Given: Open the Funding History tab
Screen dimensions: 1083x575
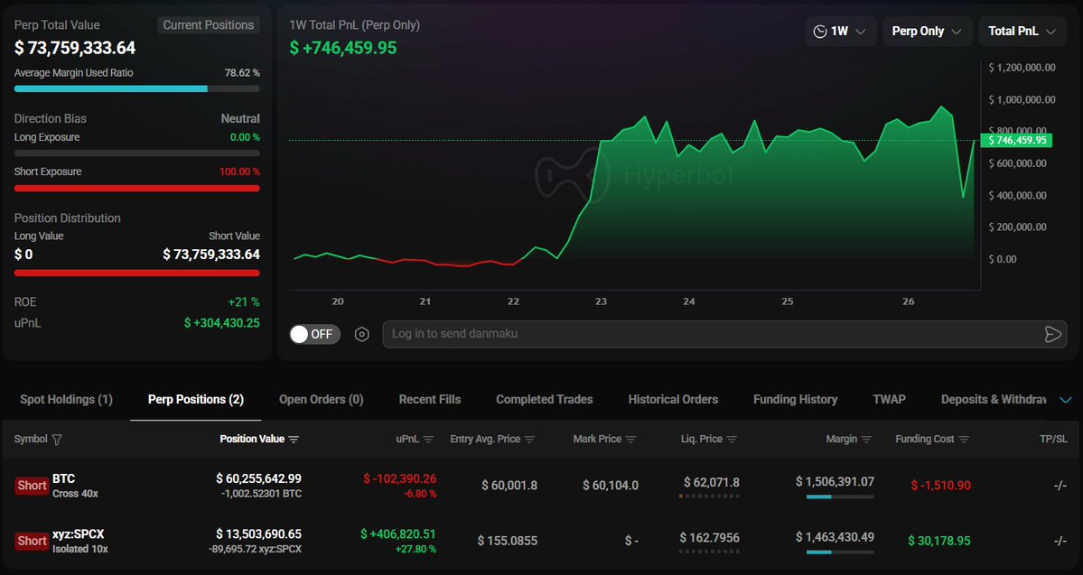Looking at the screenshot, I should pos(795,399).
